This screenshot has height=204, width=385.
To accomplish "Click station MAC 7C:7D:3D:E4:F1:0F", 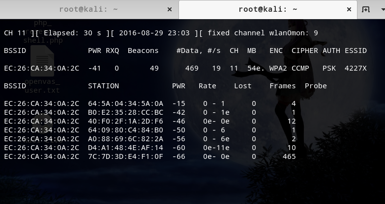I will pos(125,156).
